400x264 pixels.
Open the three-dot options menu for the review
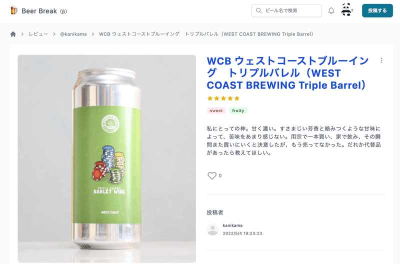381,60
